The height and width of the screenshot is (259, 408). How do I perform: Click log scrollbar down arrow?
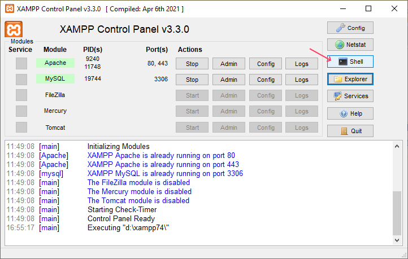[397, 240]
